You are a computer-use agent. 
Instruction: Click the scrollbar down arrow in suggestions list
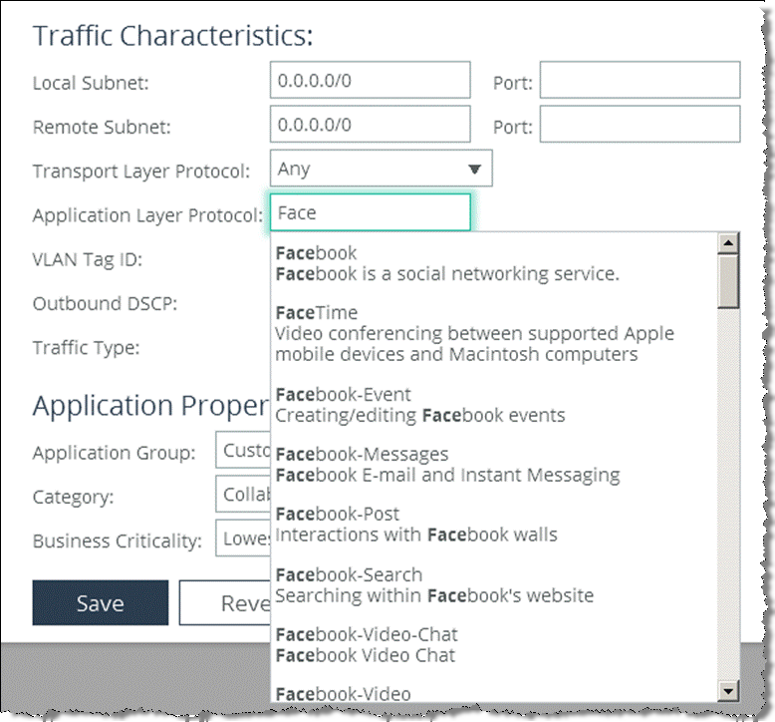(728, 691)
